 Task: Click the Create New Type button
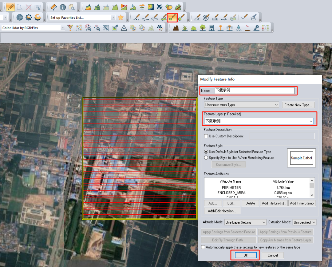coord(298,105)
